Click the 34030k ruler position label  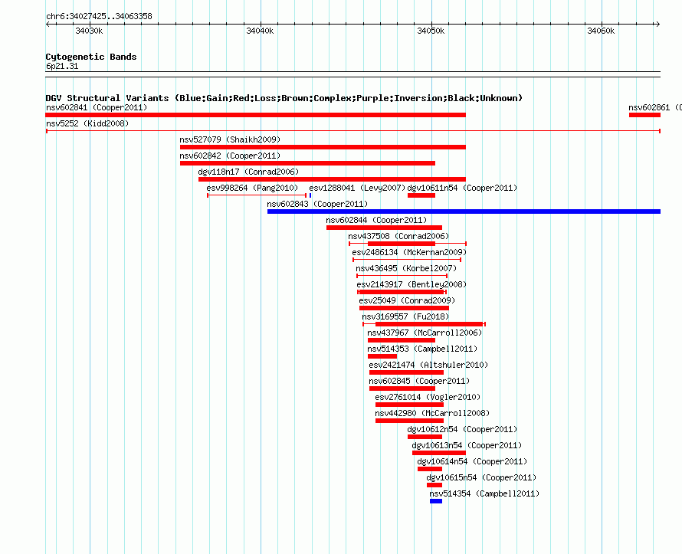click(89, 31)
